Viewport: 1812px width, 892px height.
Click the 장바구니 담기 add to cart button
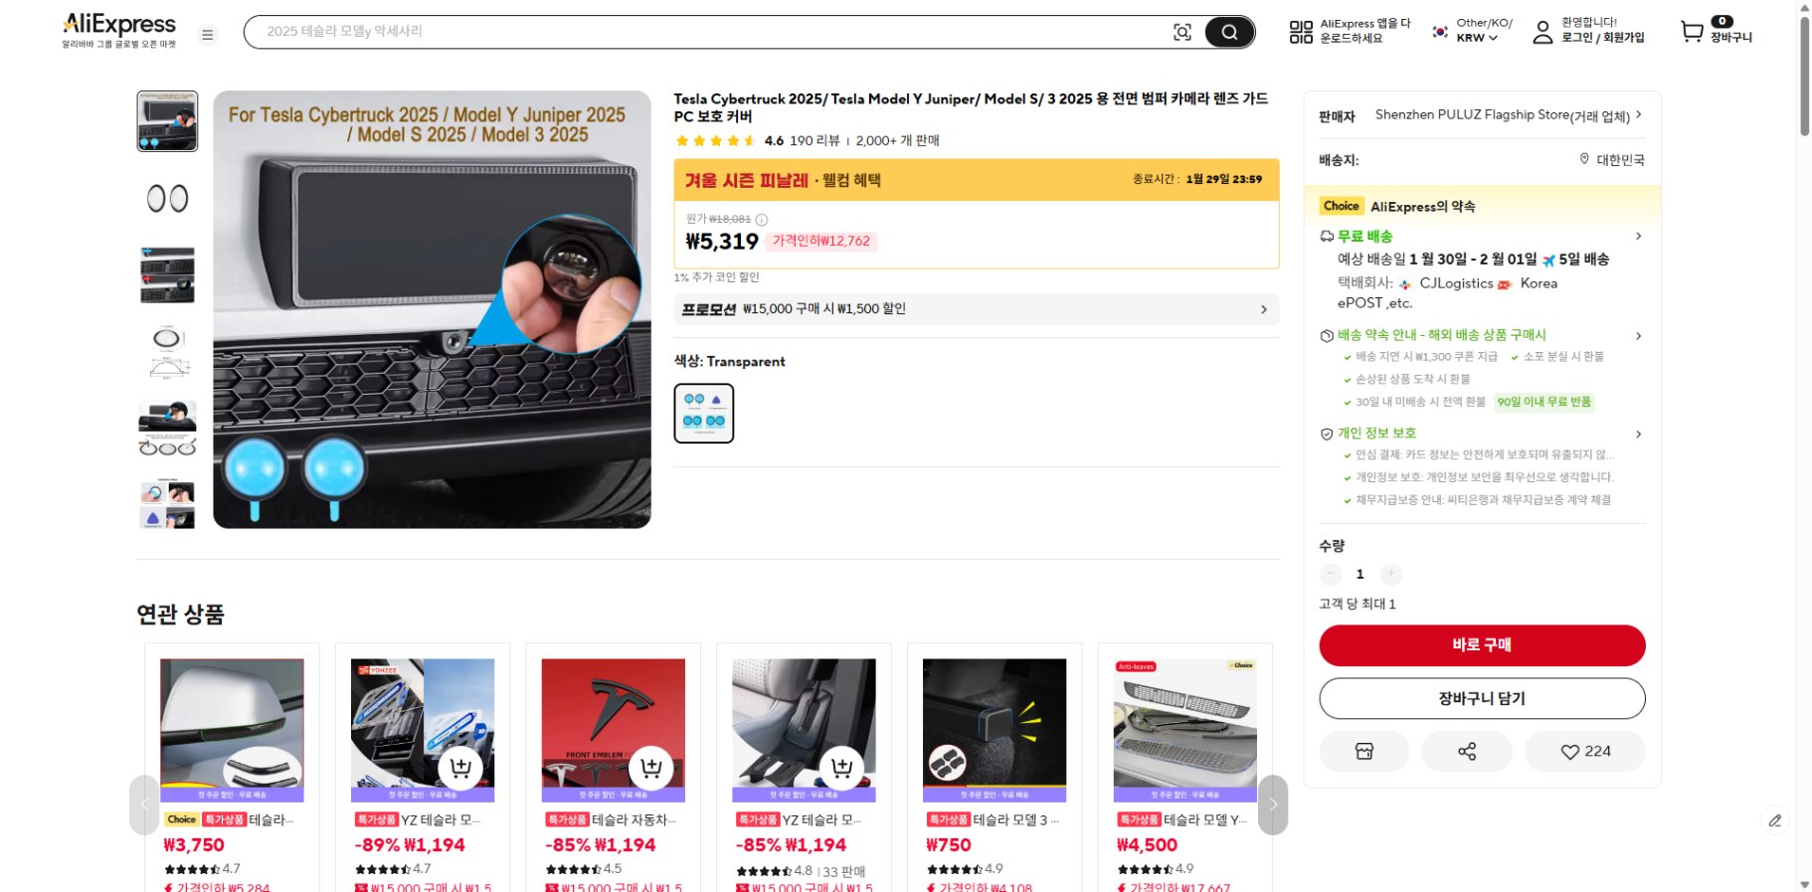click(x=1482, y=698)
